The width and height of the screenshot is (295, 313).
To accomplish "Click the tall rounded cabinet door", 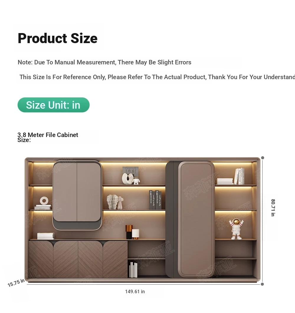I will (196, 219).
